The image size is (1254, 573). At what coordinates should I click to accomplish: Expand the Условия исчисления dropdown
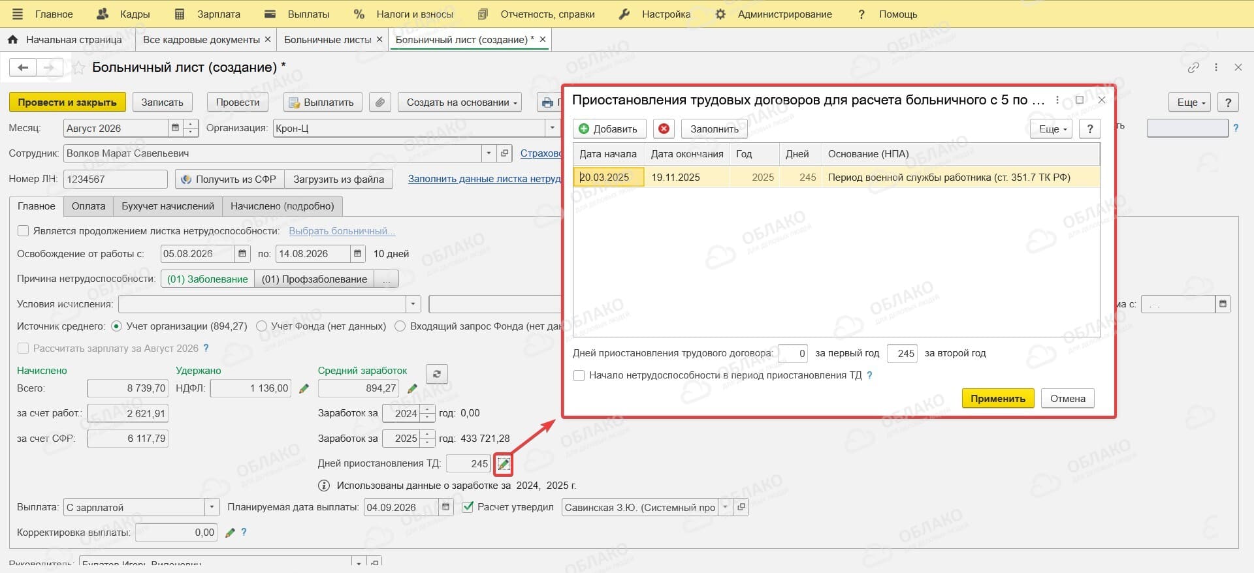pos(413,304)
